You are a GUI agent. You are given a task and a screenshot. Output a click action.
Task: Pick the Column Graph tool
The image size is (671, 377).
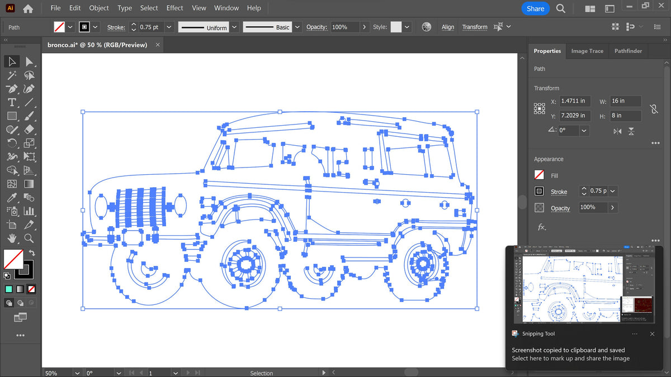[x=29, y=211]
